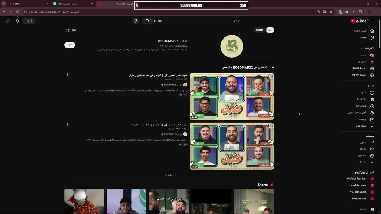Open browser extensions puzzle icon
The image size is (381, 214).
(360, 12)
